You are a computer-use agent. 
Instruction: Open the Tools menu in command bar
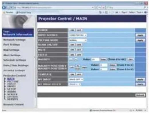(140, 12)
